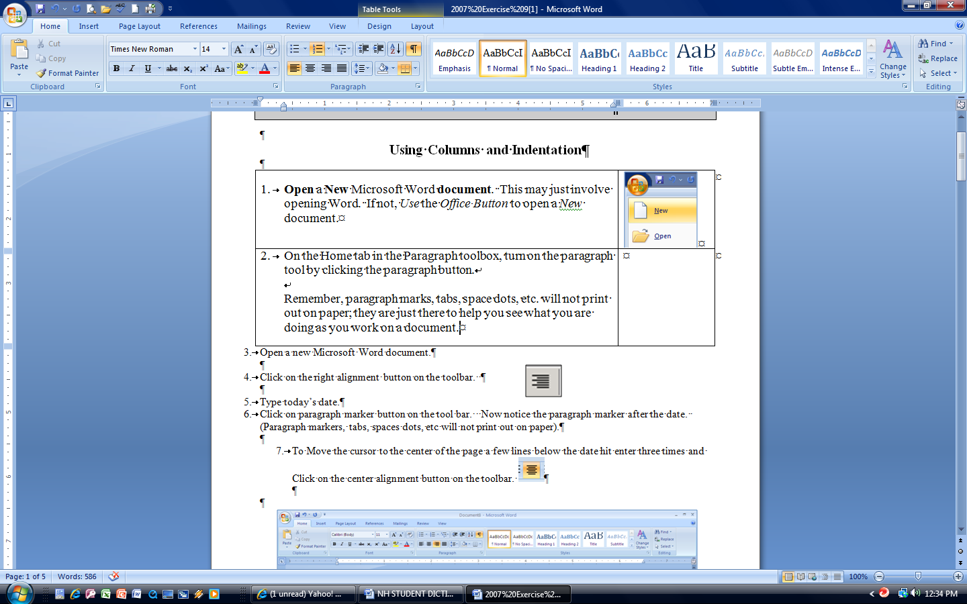This screenshot has width=967, height=604.
Task: Open the References ribbon tab
Action: [199, 26]
